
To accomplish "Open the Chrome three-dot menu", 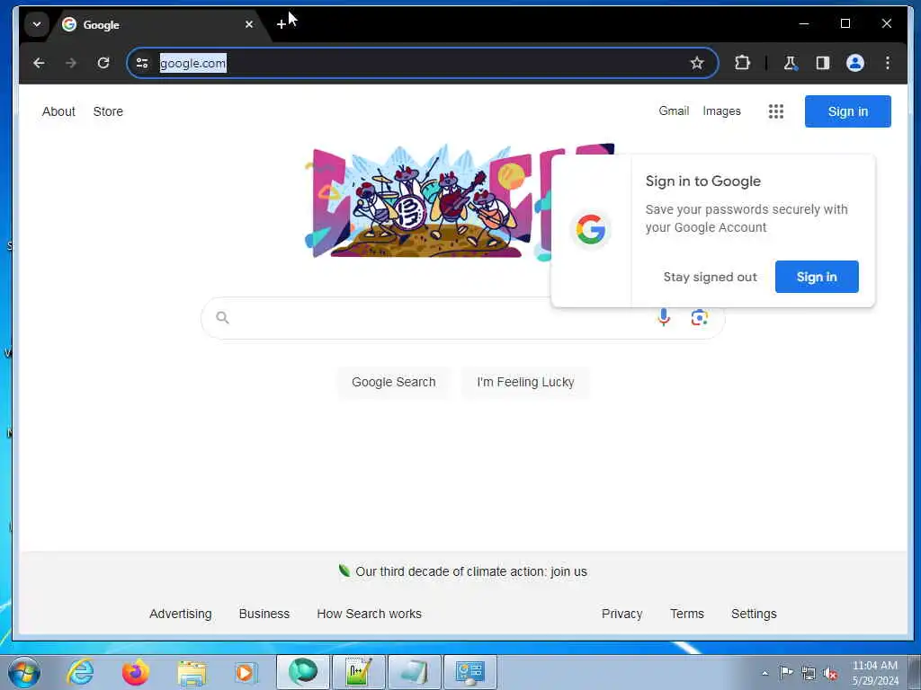I will (888, 63).
